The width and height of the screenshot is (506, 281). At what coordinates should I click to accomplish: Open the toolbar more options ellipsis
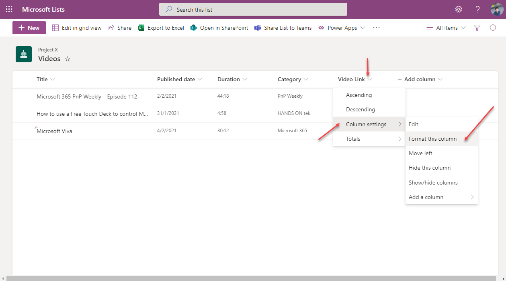click(x=376, y=28)
